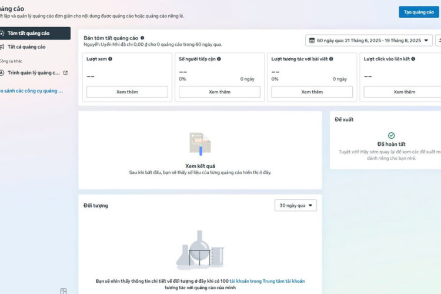Click info icon beside Bản tóm tắt quảng cáo
Viewport: 441px width, 294px height.
(142, 38)
